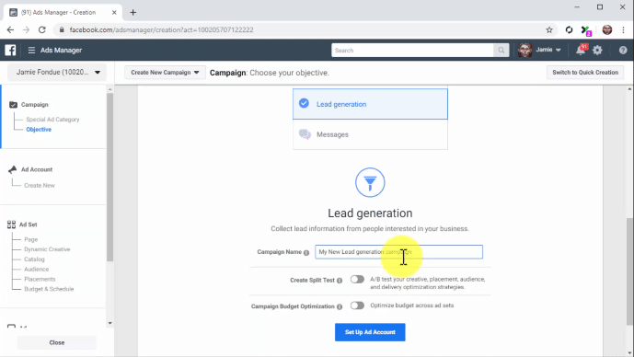The width and height of the screenshot is (634, 357).
Task: Click the Campaign Name info icon
Action: pyautogui.click(x=306, y=252)
